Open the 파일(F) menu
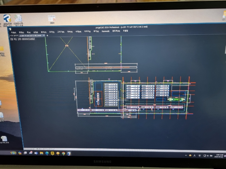This screenshot has height=169, width=226. [x=14, y=33]
